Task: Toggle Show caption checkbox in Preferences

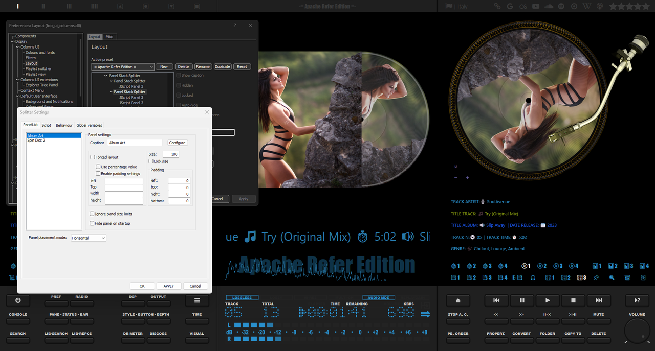Action: 179,75
